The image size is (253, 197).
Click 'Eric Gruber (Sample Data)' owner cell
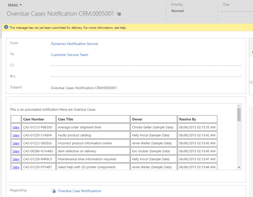[x=154, y=151]
